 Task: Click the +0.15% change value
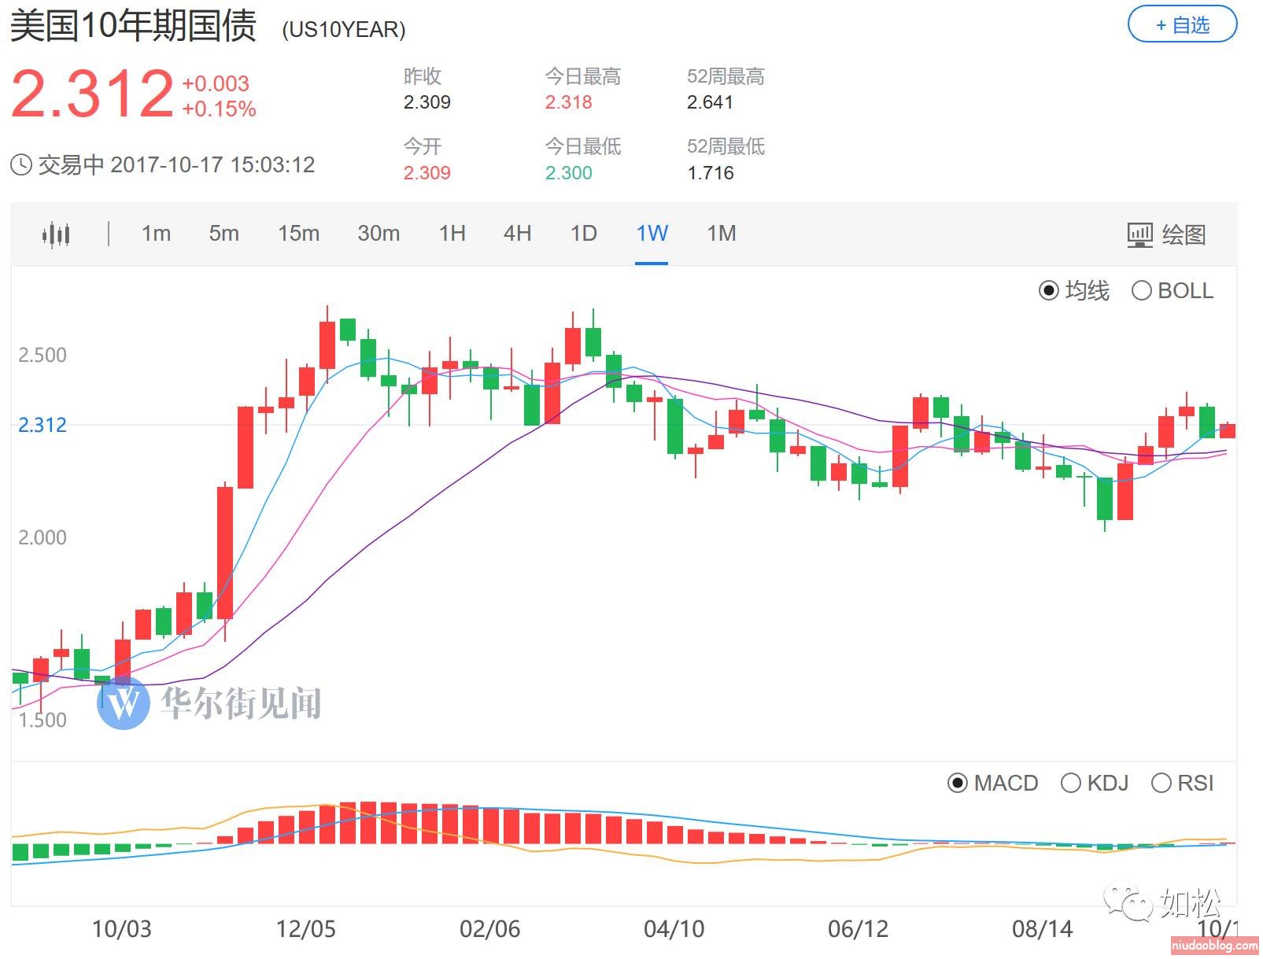219,109
